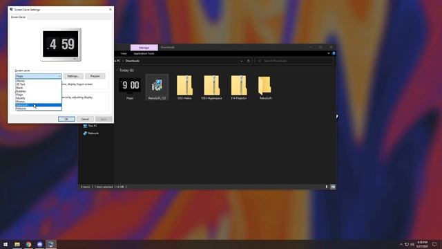
Task: Switch to details view in Explorer status bar
Action: [327, 187]
